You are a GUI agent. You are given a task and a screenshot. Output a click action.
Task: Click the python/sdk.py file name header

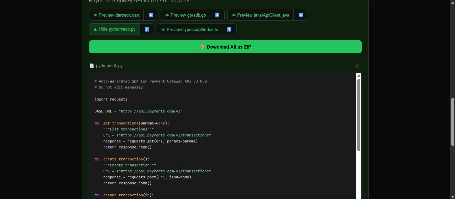106,66
